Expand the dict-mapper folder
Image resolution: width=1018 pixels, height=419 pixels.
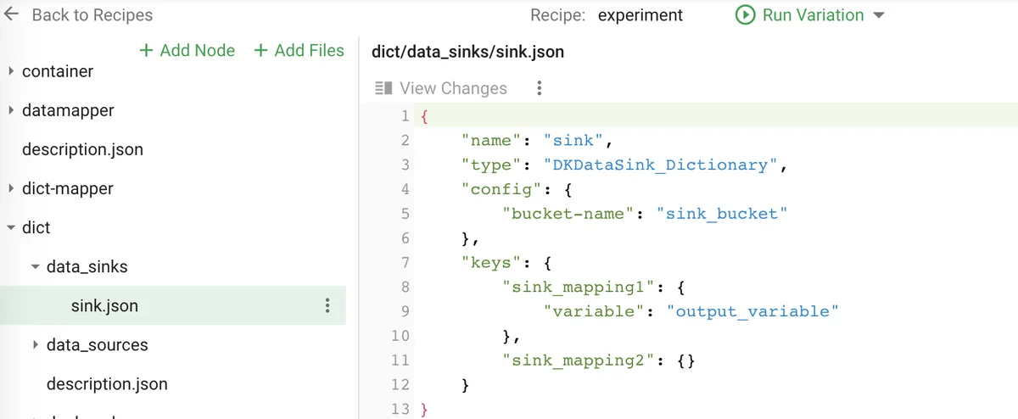pyautogui.click(x=11, y=188)
